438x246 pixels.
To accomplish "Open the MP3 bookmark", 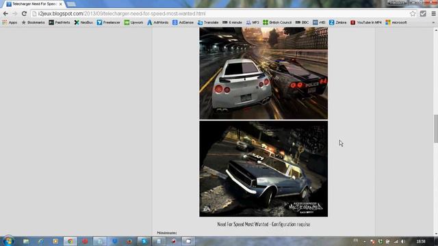I will point(253,23).
